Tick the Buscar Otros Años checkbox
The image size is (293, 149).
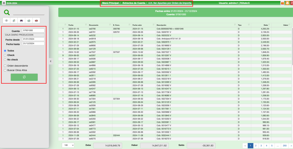click(5, 70)
